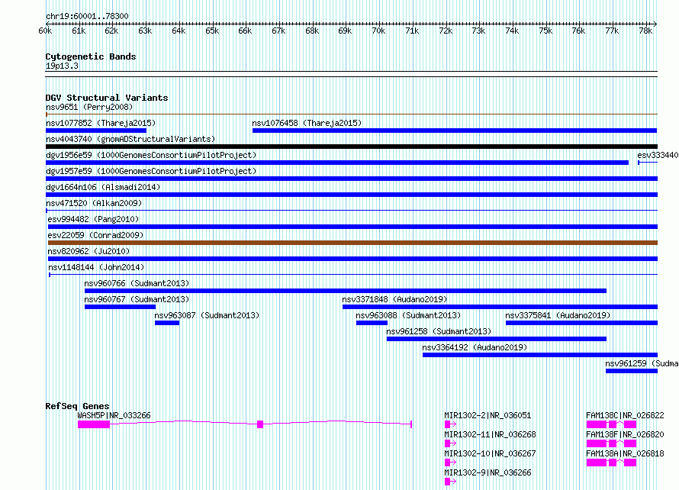Image resolution: width=679 pixels, height=490 pixels.
Task: Click the nsv1148144 (John2014) label
Action: coord(96,267)
